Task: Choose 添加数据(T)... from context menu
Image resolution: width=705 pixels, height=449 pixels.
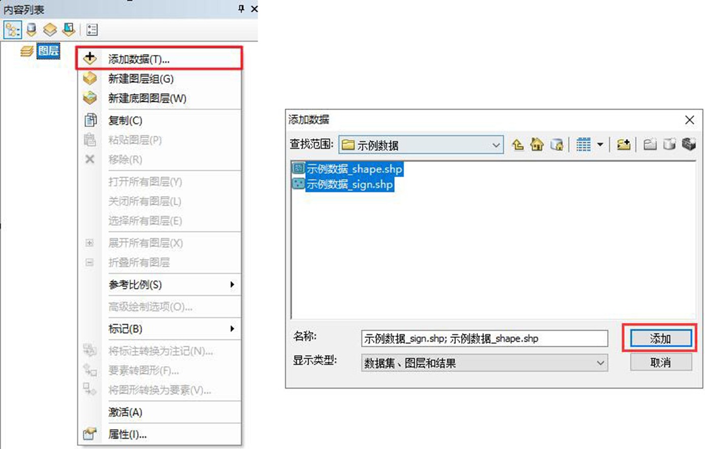Action: click(x=139, y=59)
